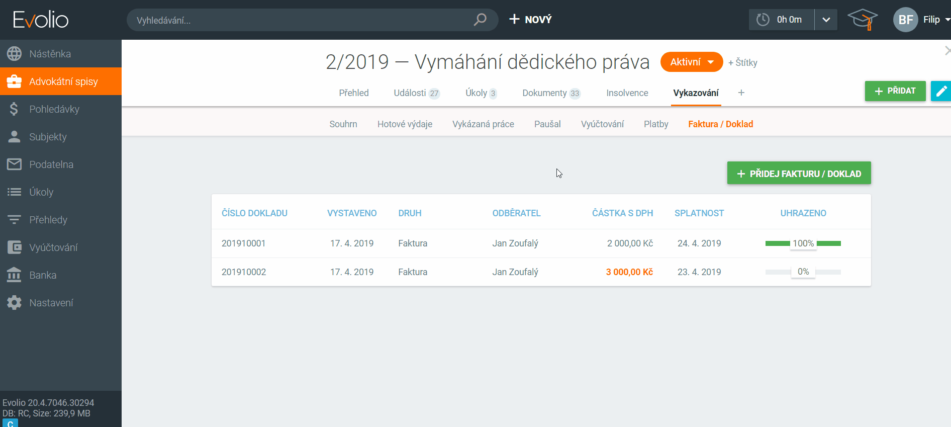Click the + Štítky link
Viewport: 951px width, 427px height.
point(743,63)
